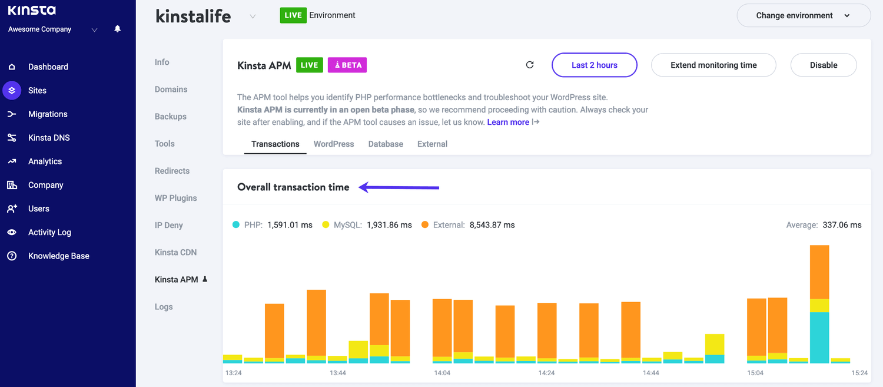Switch to the External tab
The image size is (883, 387).
[x=432, y=144]
